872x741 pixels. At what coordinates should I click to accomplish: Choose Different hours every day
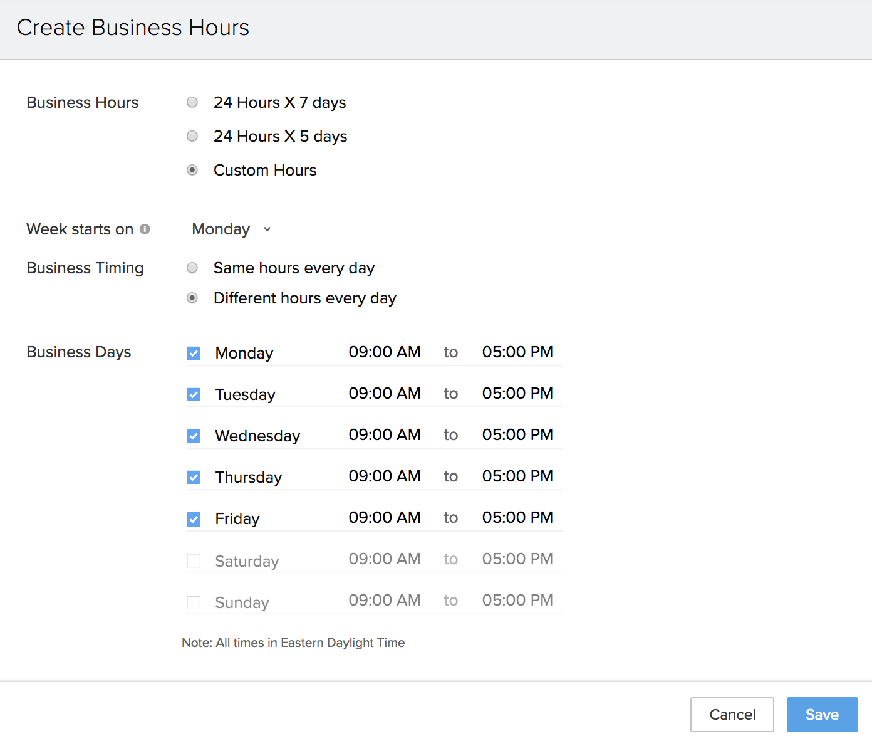pos(192,298)
